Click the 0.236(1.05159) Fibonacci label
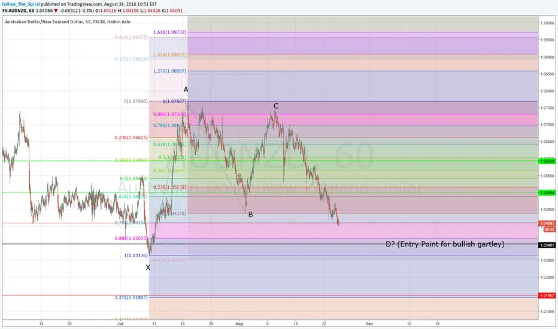This screenshot has height=329, width=558. pyautogui.click(x=170, y=187)
